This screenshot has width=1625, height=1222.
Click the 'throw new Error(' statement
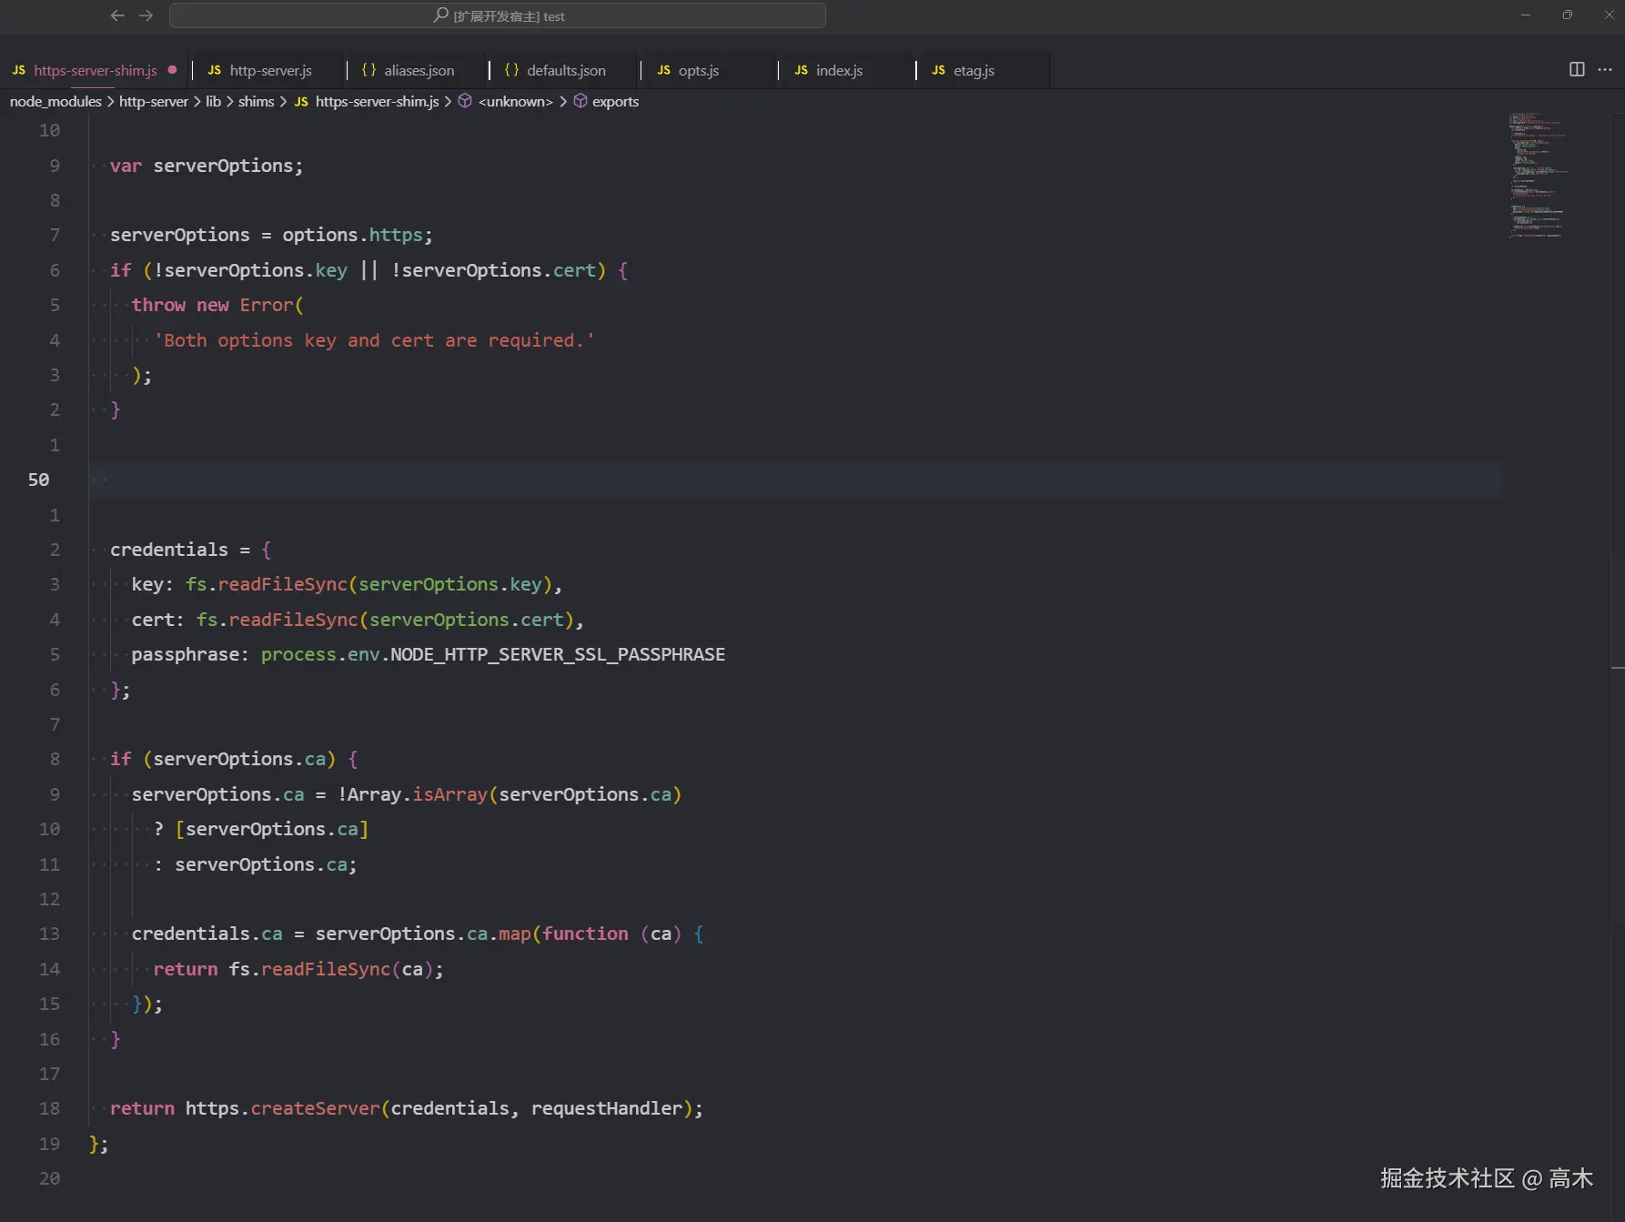point(217,305)
